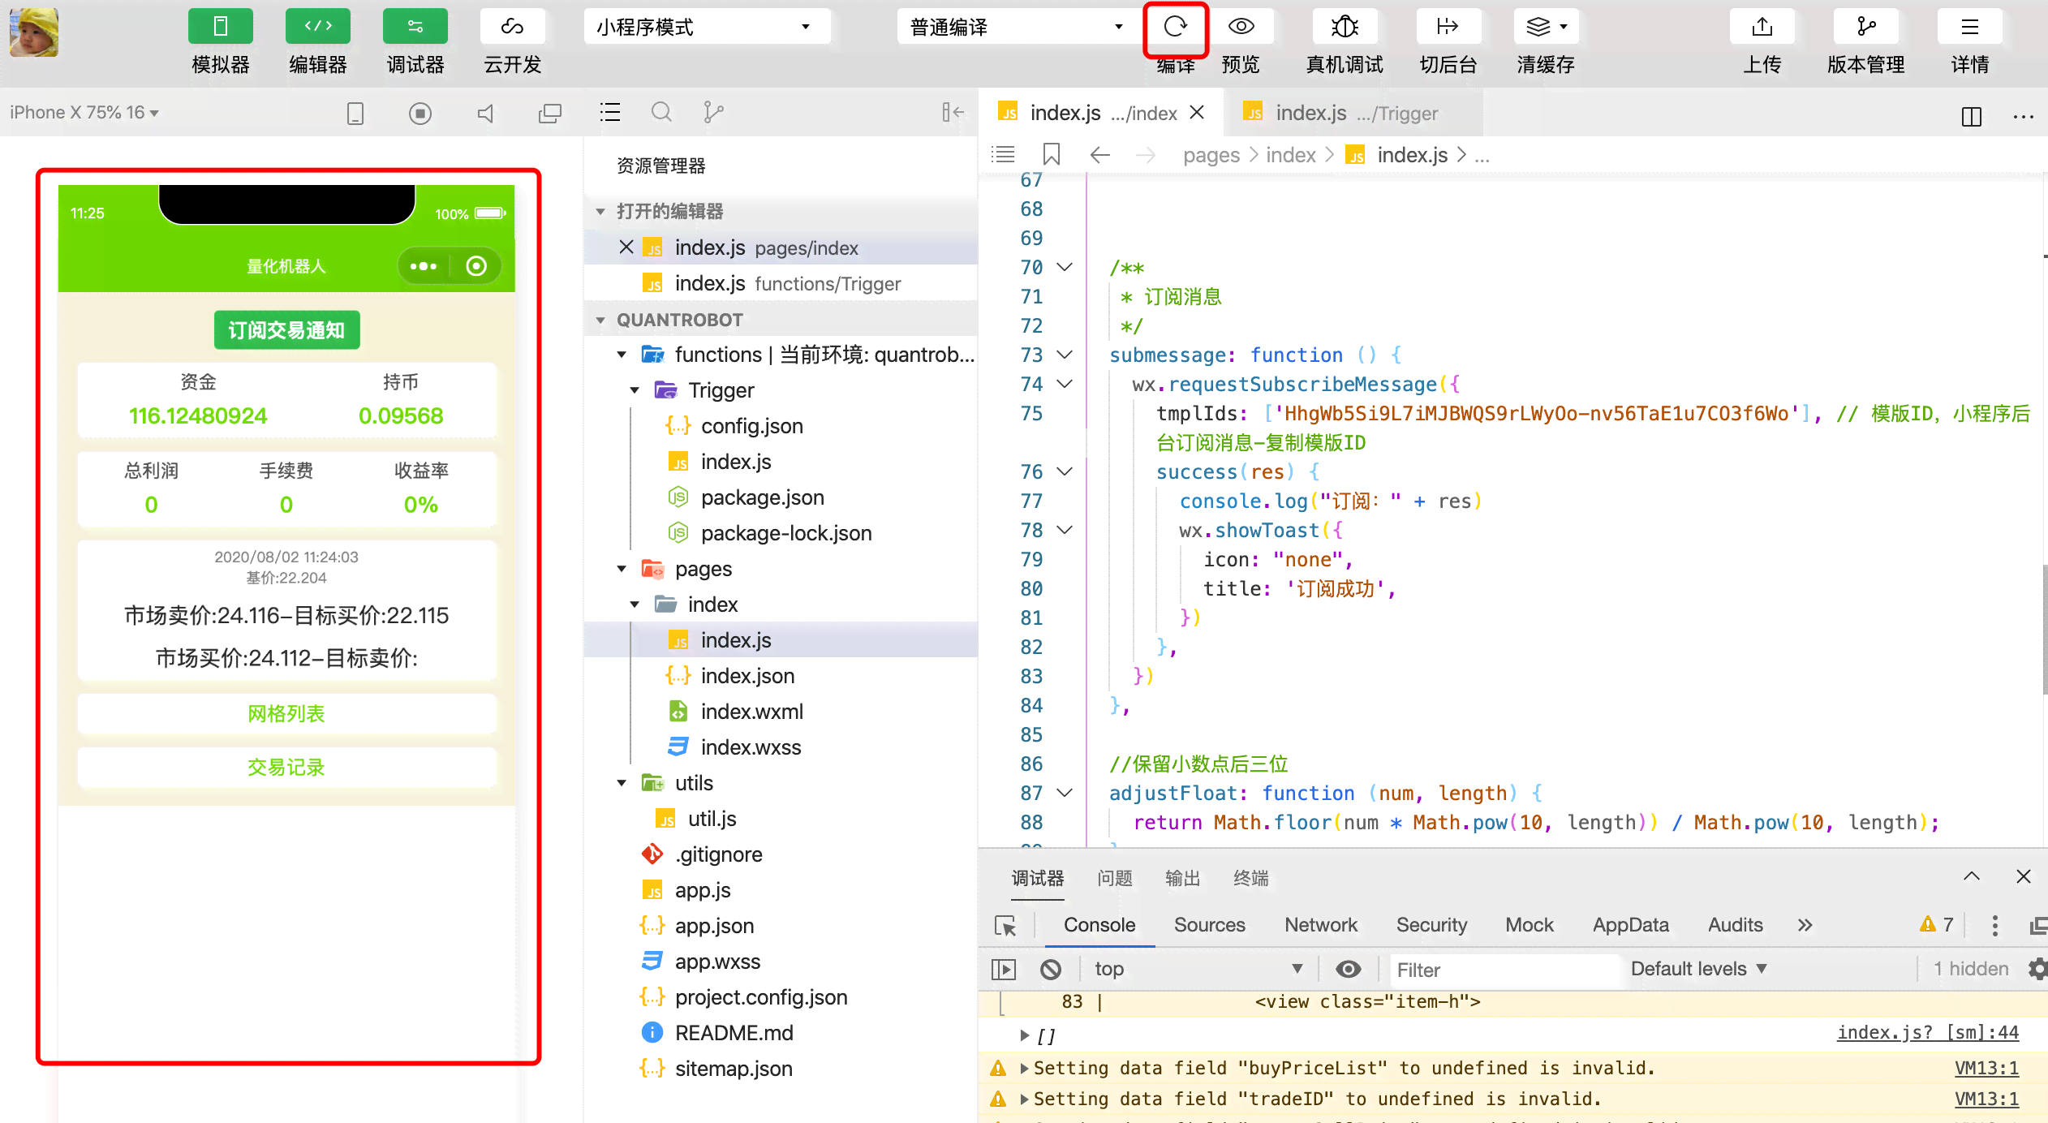Click the clear console icon
The image size is (2048, 1123).
click(x=1051, y=969)
